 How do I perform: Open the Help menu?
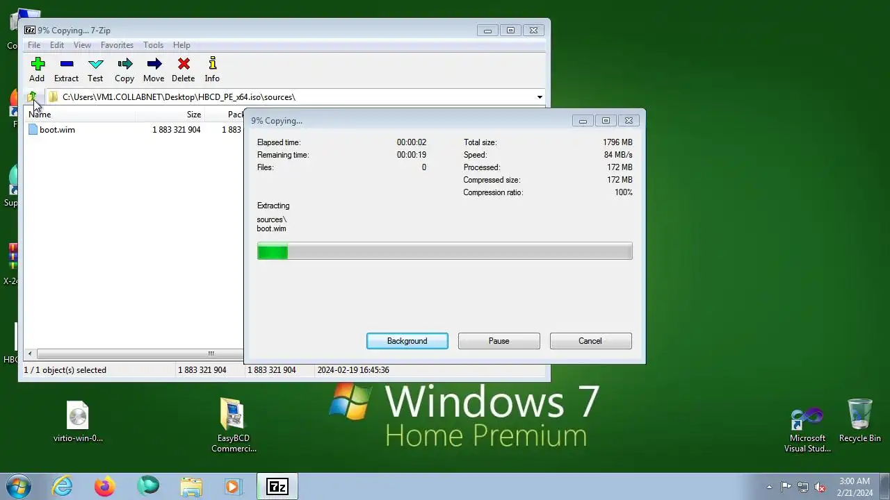coord(181,45)
